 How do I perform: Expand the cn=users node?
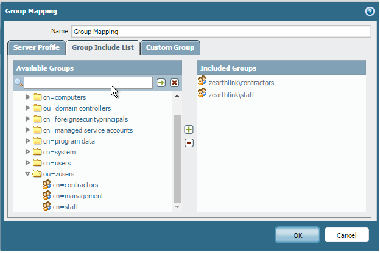[27, 163]
